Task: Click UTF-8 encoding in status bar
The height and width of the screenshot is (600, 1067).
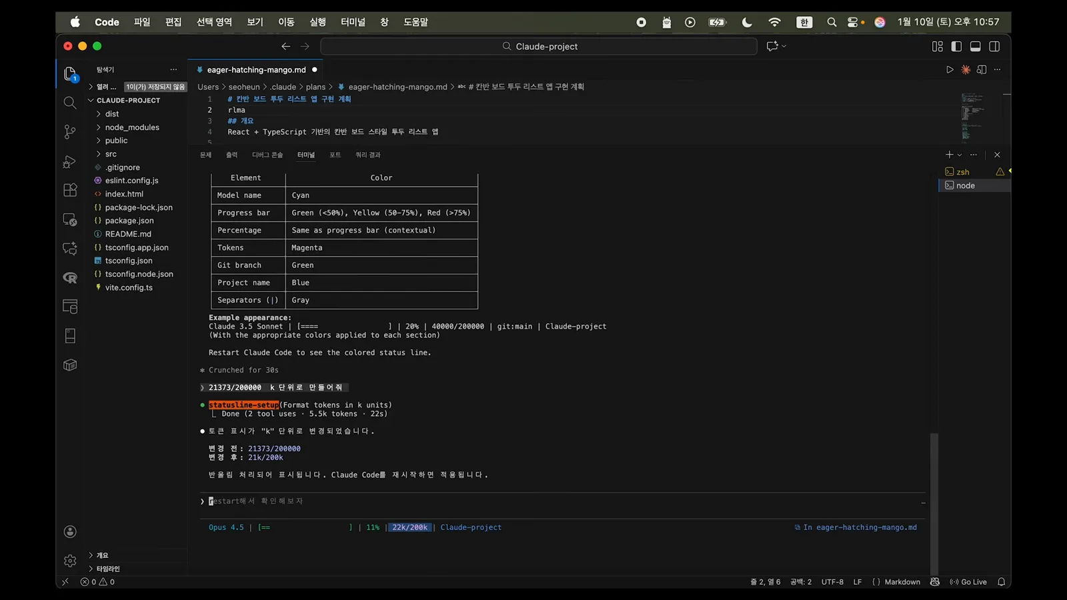Action: tap(832, 582)
